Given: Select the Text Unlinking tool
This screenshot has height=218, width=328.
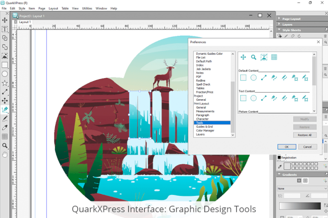Looking at the screenshot, I should pos(5,47).
